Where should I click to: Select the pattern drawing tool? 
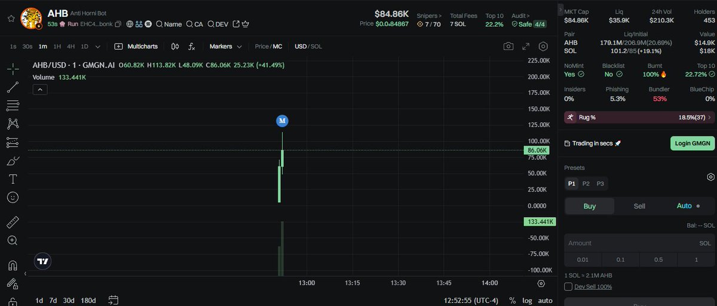pos(13,124)
